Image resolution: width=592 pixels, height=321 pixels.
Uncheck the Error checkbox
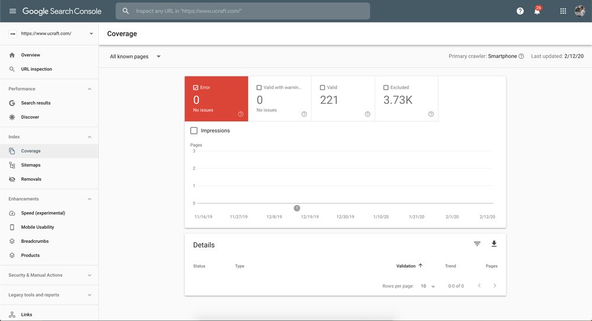[x=195, y=88]
